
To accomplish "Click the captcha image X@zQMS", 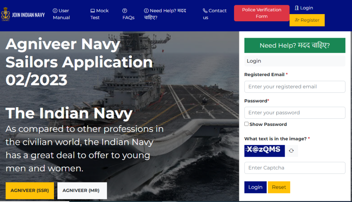I will pos(264,151).
